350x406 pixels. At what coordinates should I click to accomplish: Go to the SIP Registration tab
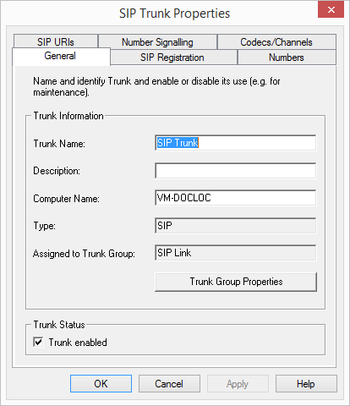(173, 58)
